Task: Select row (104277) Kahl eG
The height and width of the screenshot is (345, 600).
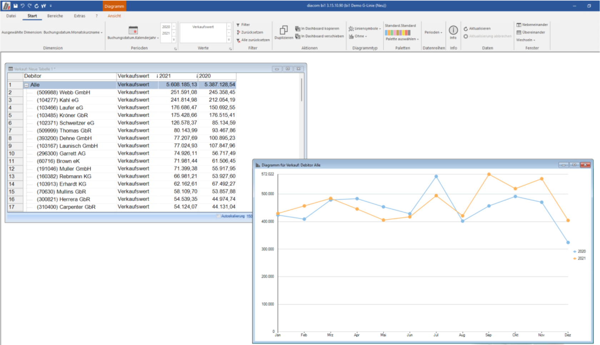Action: 121,100
